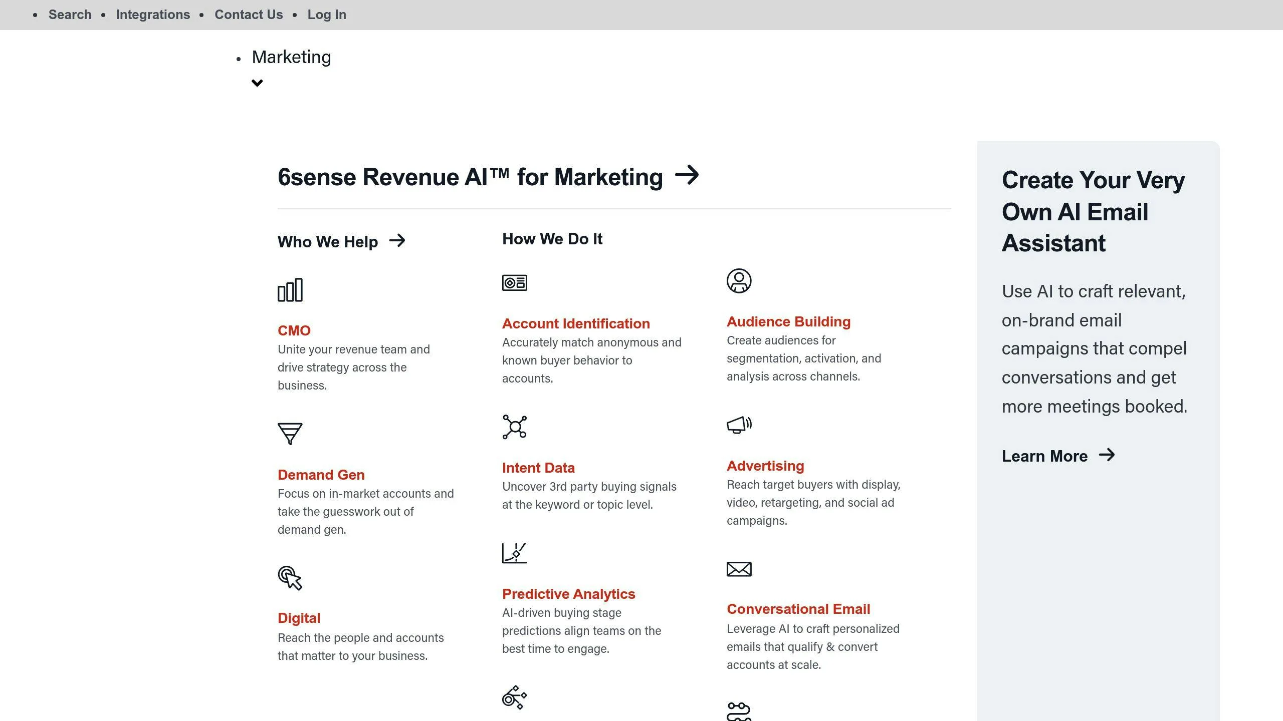1283x721 pixels.
Task: Click the Conversational Email envelope icon
Action: (739, 569)
